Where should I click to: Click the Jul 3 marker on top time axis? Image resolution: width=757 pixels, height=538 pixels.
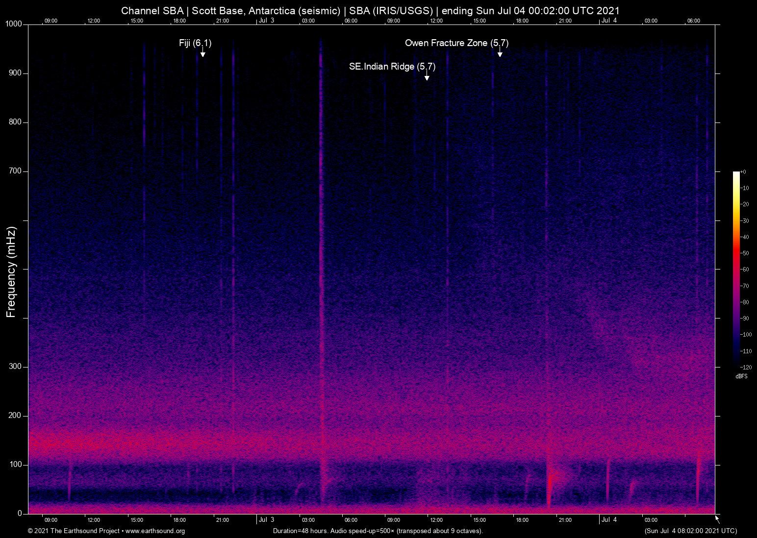click(266, 21)
